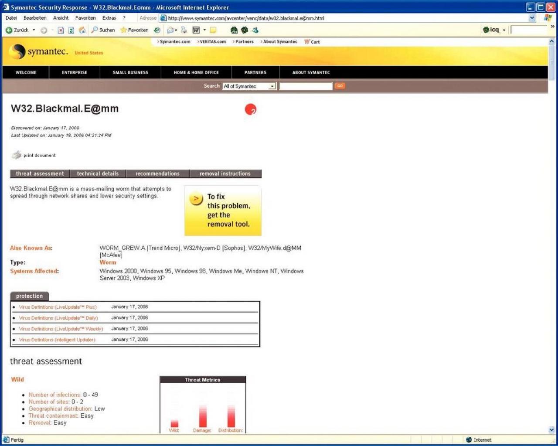Click the Zurück back button
Screen dimensions: 558x446
(17, 30)
